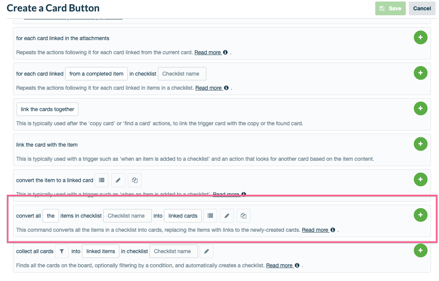
Task: Click the pencil icon after 'linked items in checklist'
Action: (x=207, y=251)
